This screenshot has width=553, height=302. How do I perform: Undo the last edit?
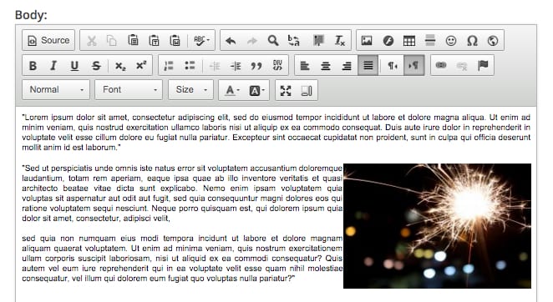[x=231, y=41]
